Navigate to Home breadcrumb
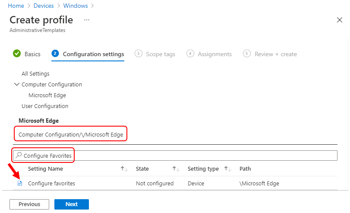 click(x=16, y=6)
